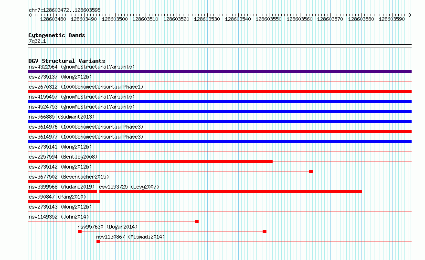The height and width of the screenshot is (260, 425).
Task: Select ruler position label 128603590
Action: [392, 19]
